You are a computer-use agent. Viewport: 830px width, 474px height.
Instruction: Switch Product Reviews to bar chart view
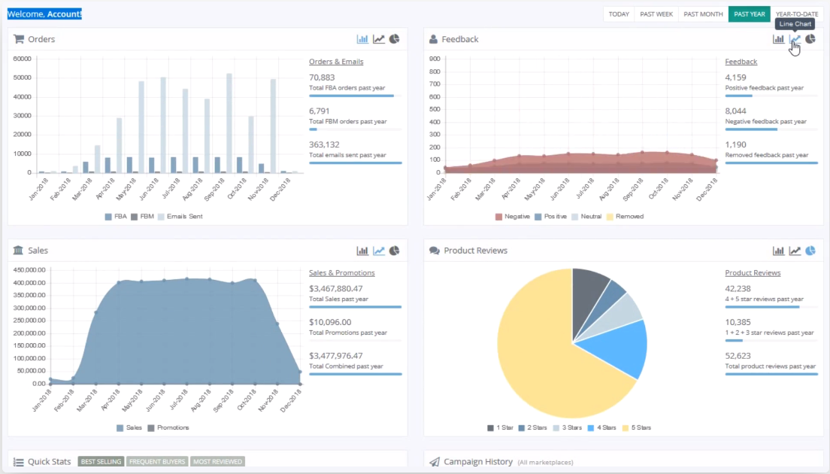point(778,251)
